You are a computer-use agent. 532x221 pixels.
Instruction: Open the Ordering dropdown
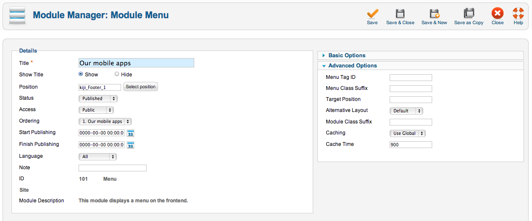105,121
